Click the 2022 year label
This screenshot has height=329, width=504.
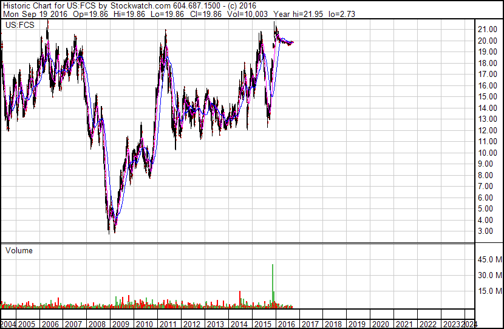[428, 324]
